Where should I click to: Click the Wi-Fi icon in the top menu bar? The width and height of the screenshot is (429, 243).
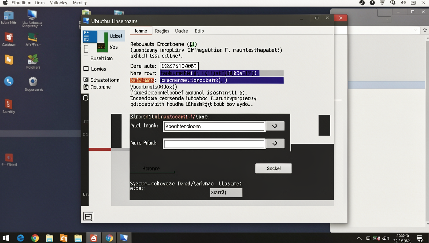382,3
